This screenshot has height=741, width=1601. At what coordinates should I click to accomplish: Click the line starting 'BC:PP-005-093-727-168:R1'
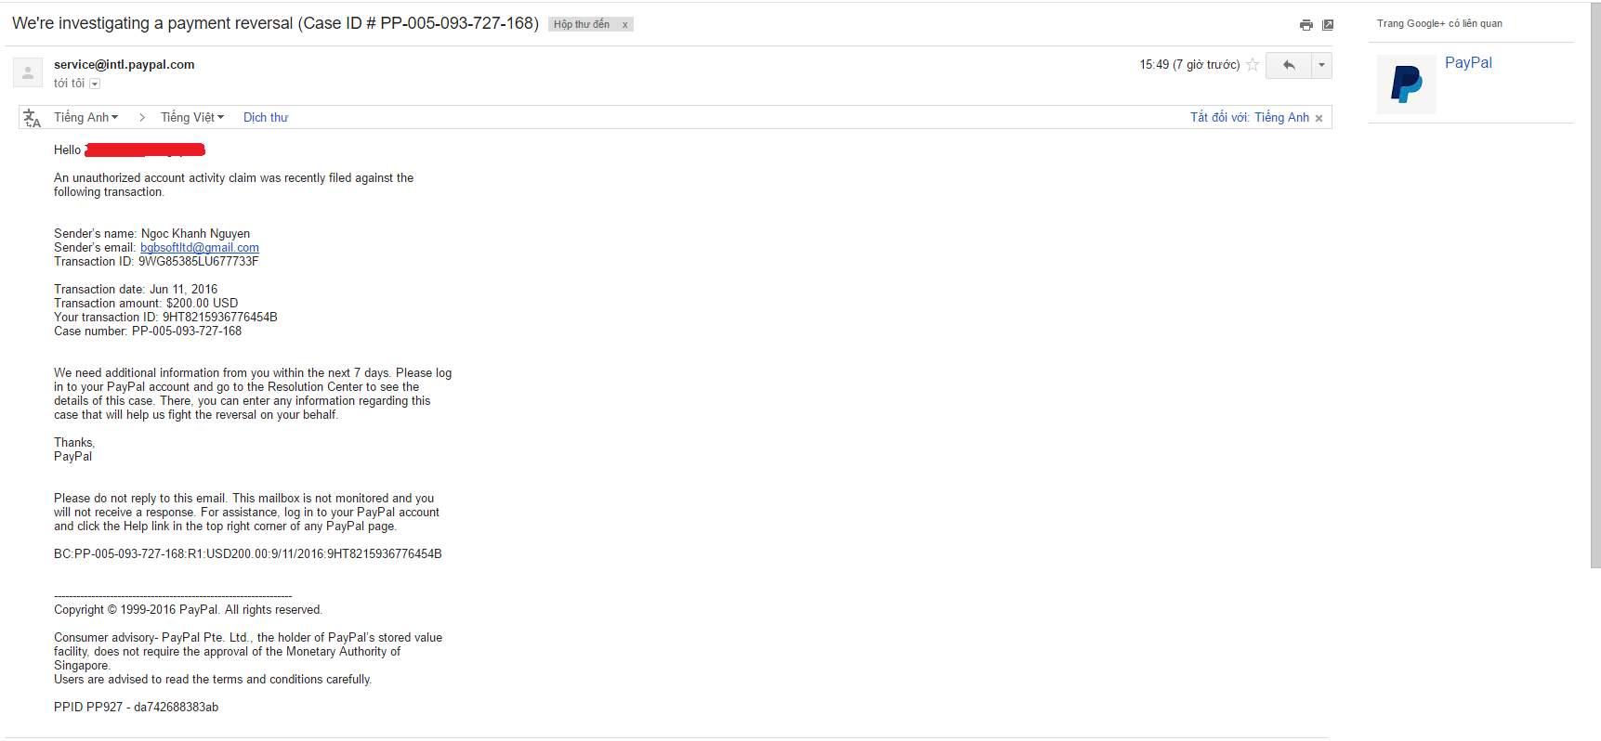248,554
